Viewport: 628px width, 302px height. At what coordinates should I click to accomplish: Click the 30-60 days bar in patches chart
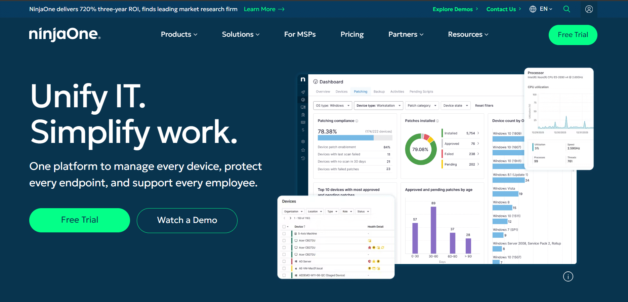tap(433, 230)
